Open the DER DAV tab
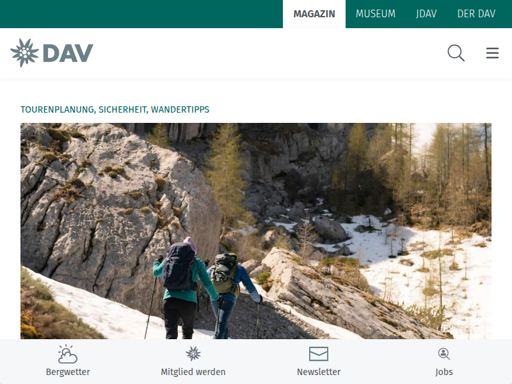Viewport: 512px width, 384px height. pos(476,14)
